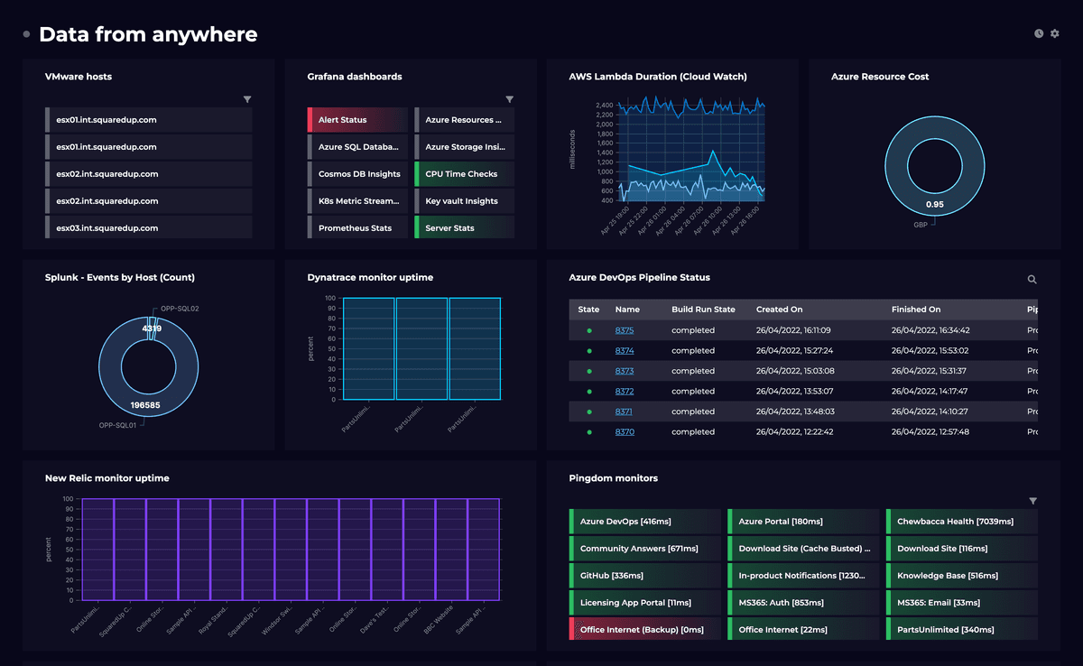Open CPU Time Checks tile
Viewport: 1083px width, 666px height.
pos(464,173)
